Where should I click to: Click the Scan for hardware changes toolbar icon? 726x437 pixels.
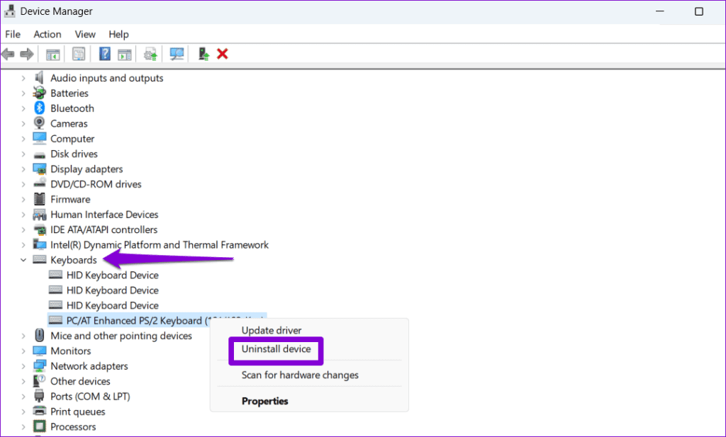(177, 53)
